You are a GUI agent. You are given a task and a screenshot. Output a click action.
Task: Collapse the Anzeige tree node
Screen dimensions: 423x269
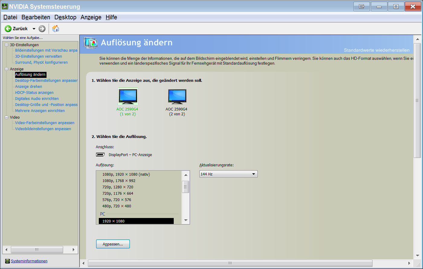tap(6, 69)
